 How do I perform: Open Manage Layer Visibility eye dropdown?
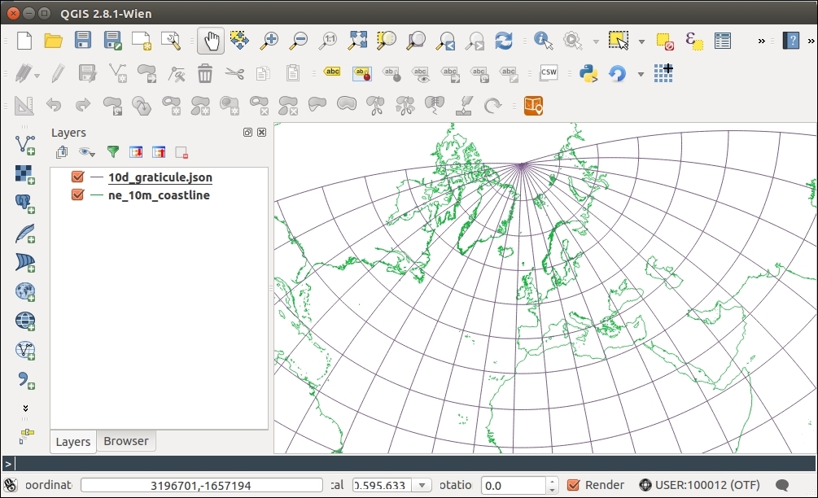coord(87,152)
